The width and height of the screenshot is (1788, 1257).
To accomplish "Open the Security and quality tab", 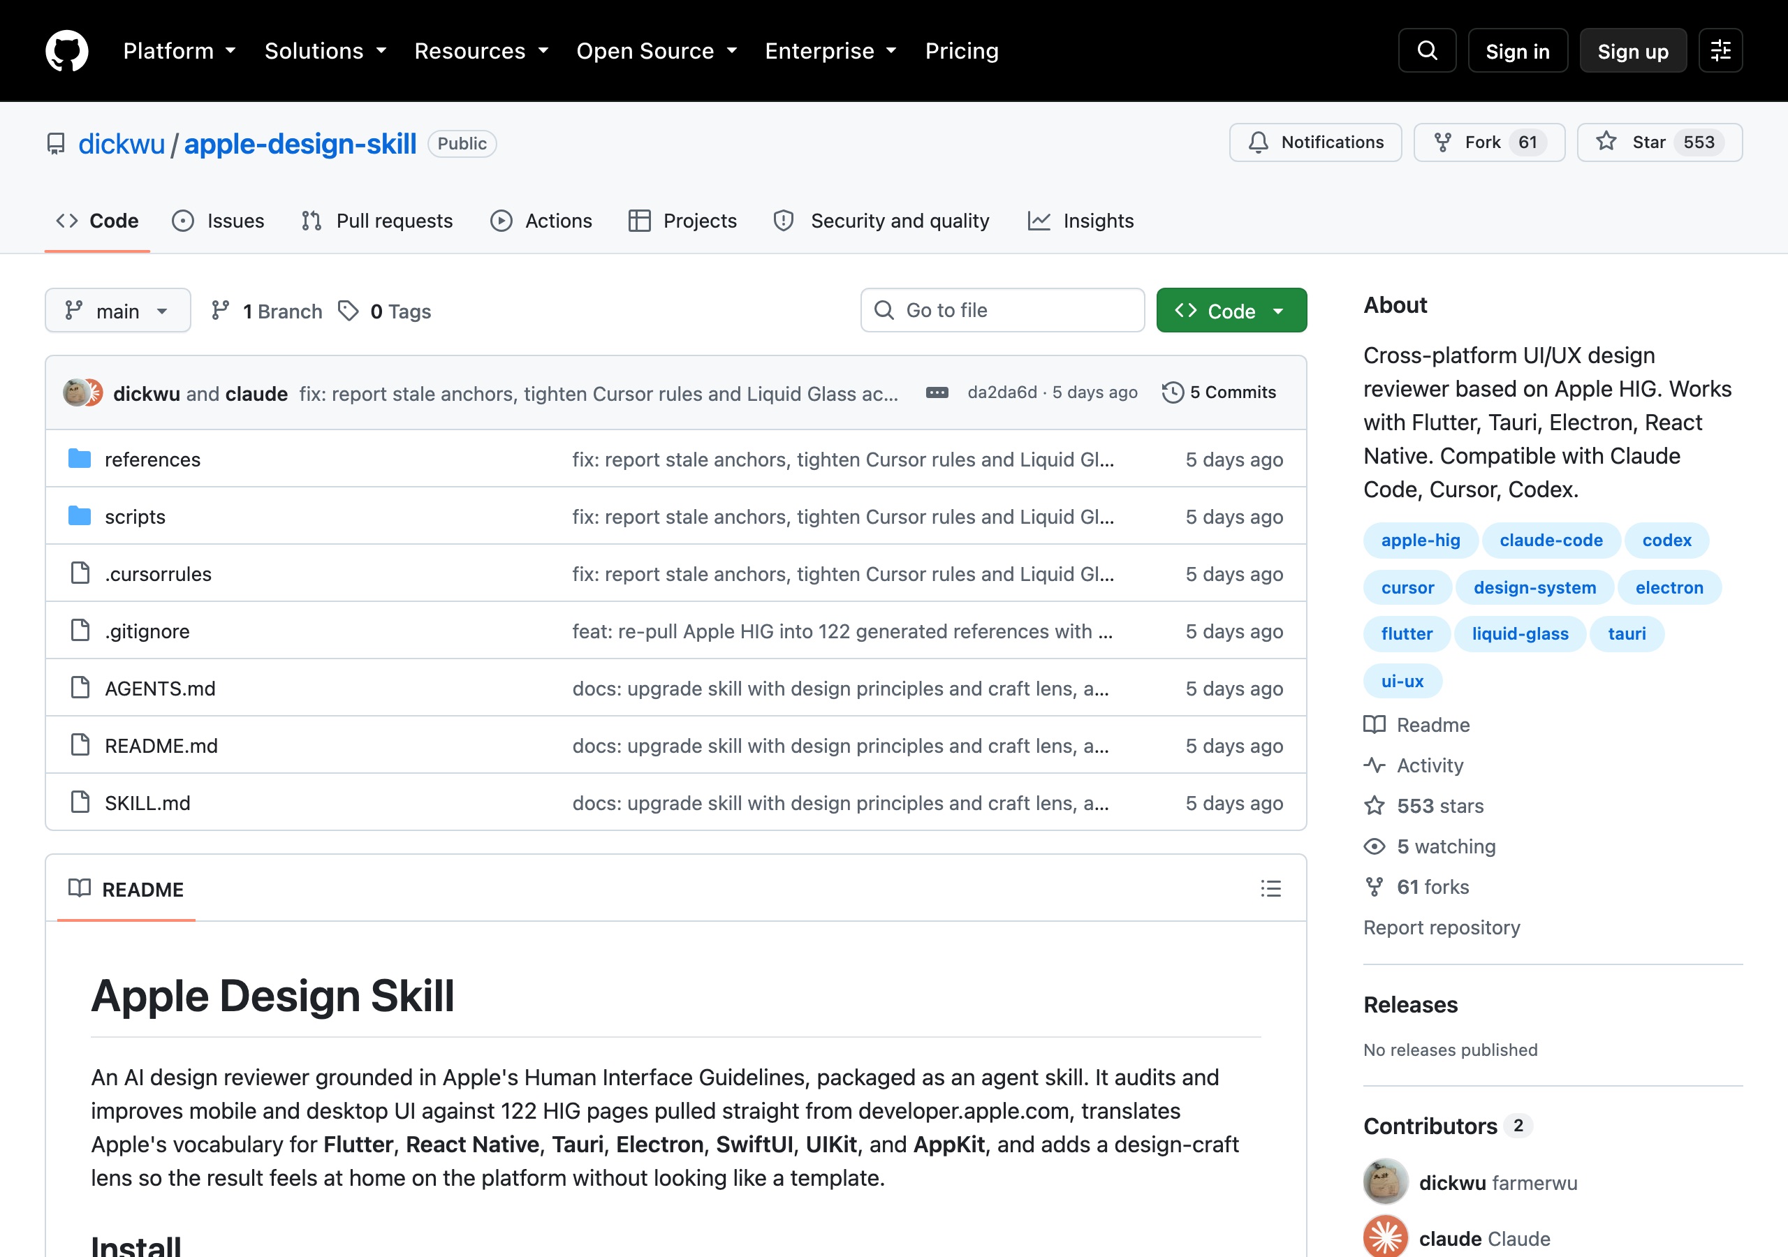I will click(881, 221).
